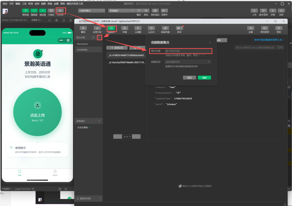Open the 云后台 cloud admin tab
Image resolution: width=292 pixels, height=206 pixels.
(x=151, y=29)
